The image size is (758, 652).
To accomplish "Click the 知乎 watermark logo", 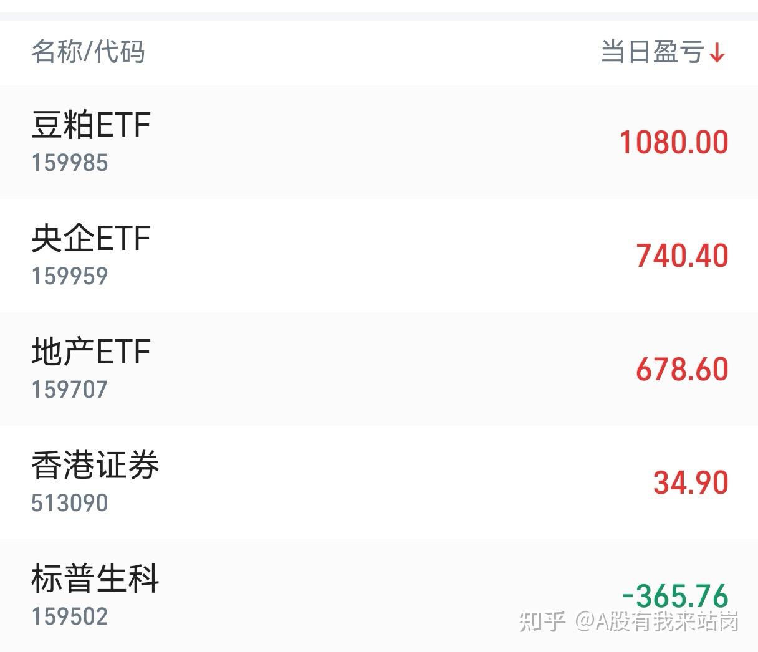I will point(542,621).
